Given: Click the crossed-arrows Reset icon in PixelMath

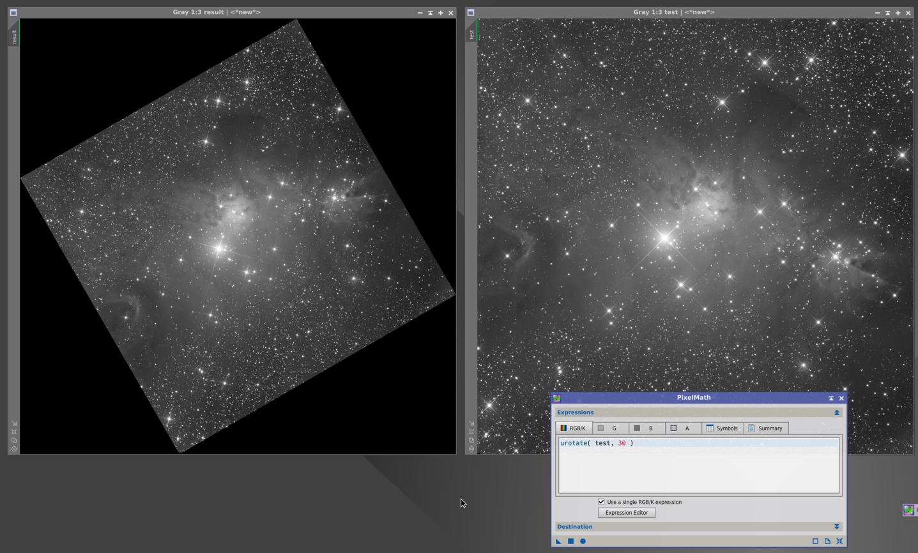Looking at the screenshot, I should click(839, 542).
